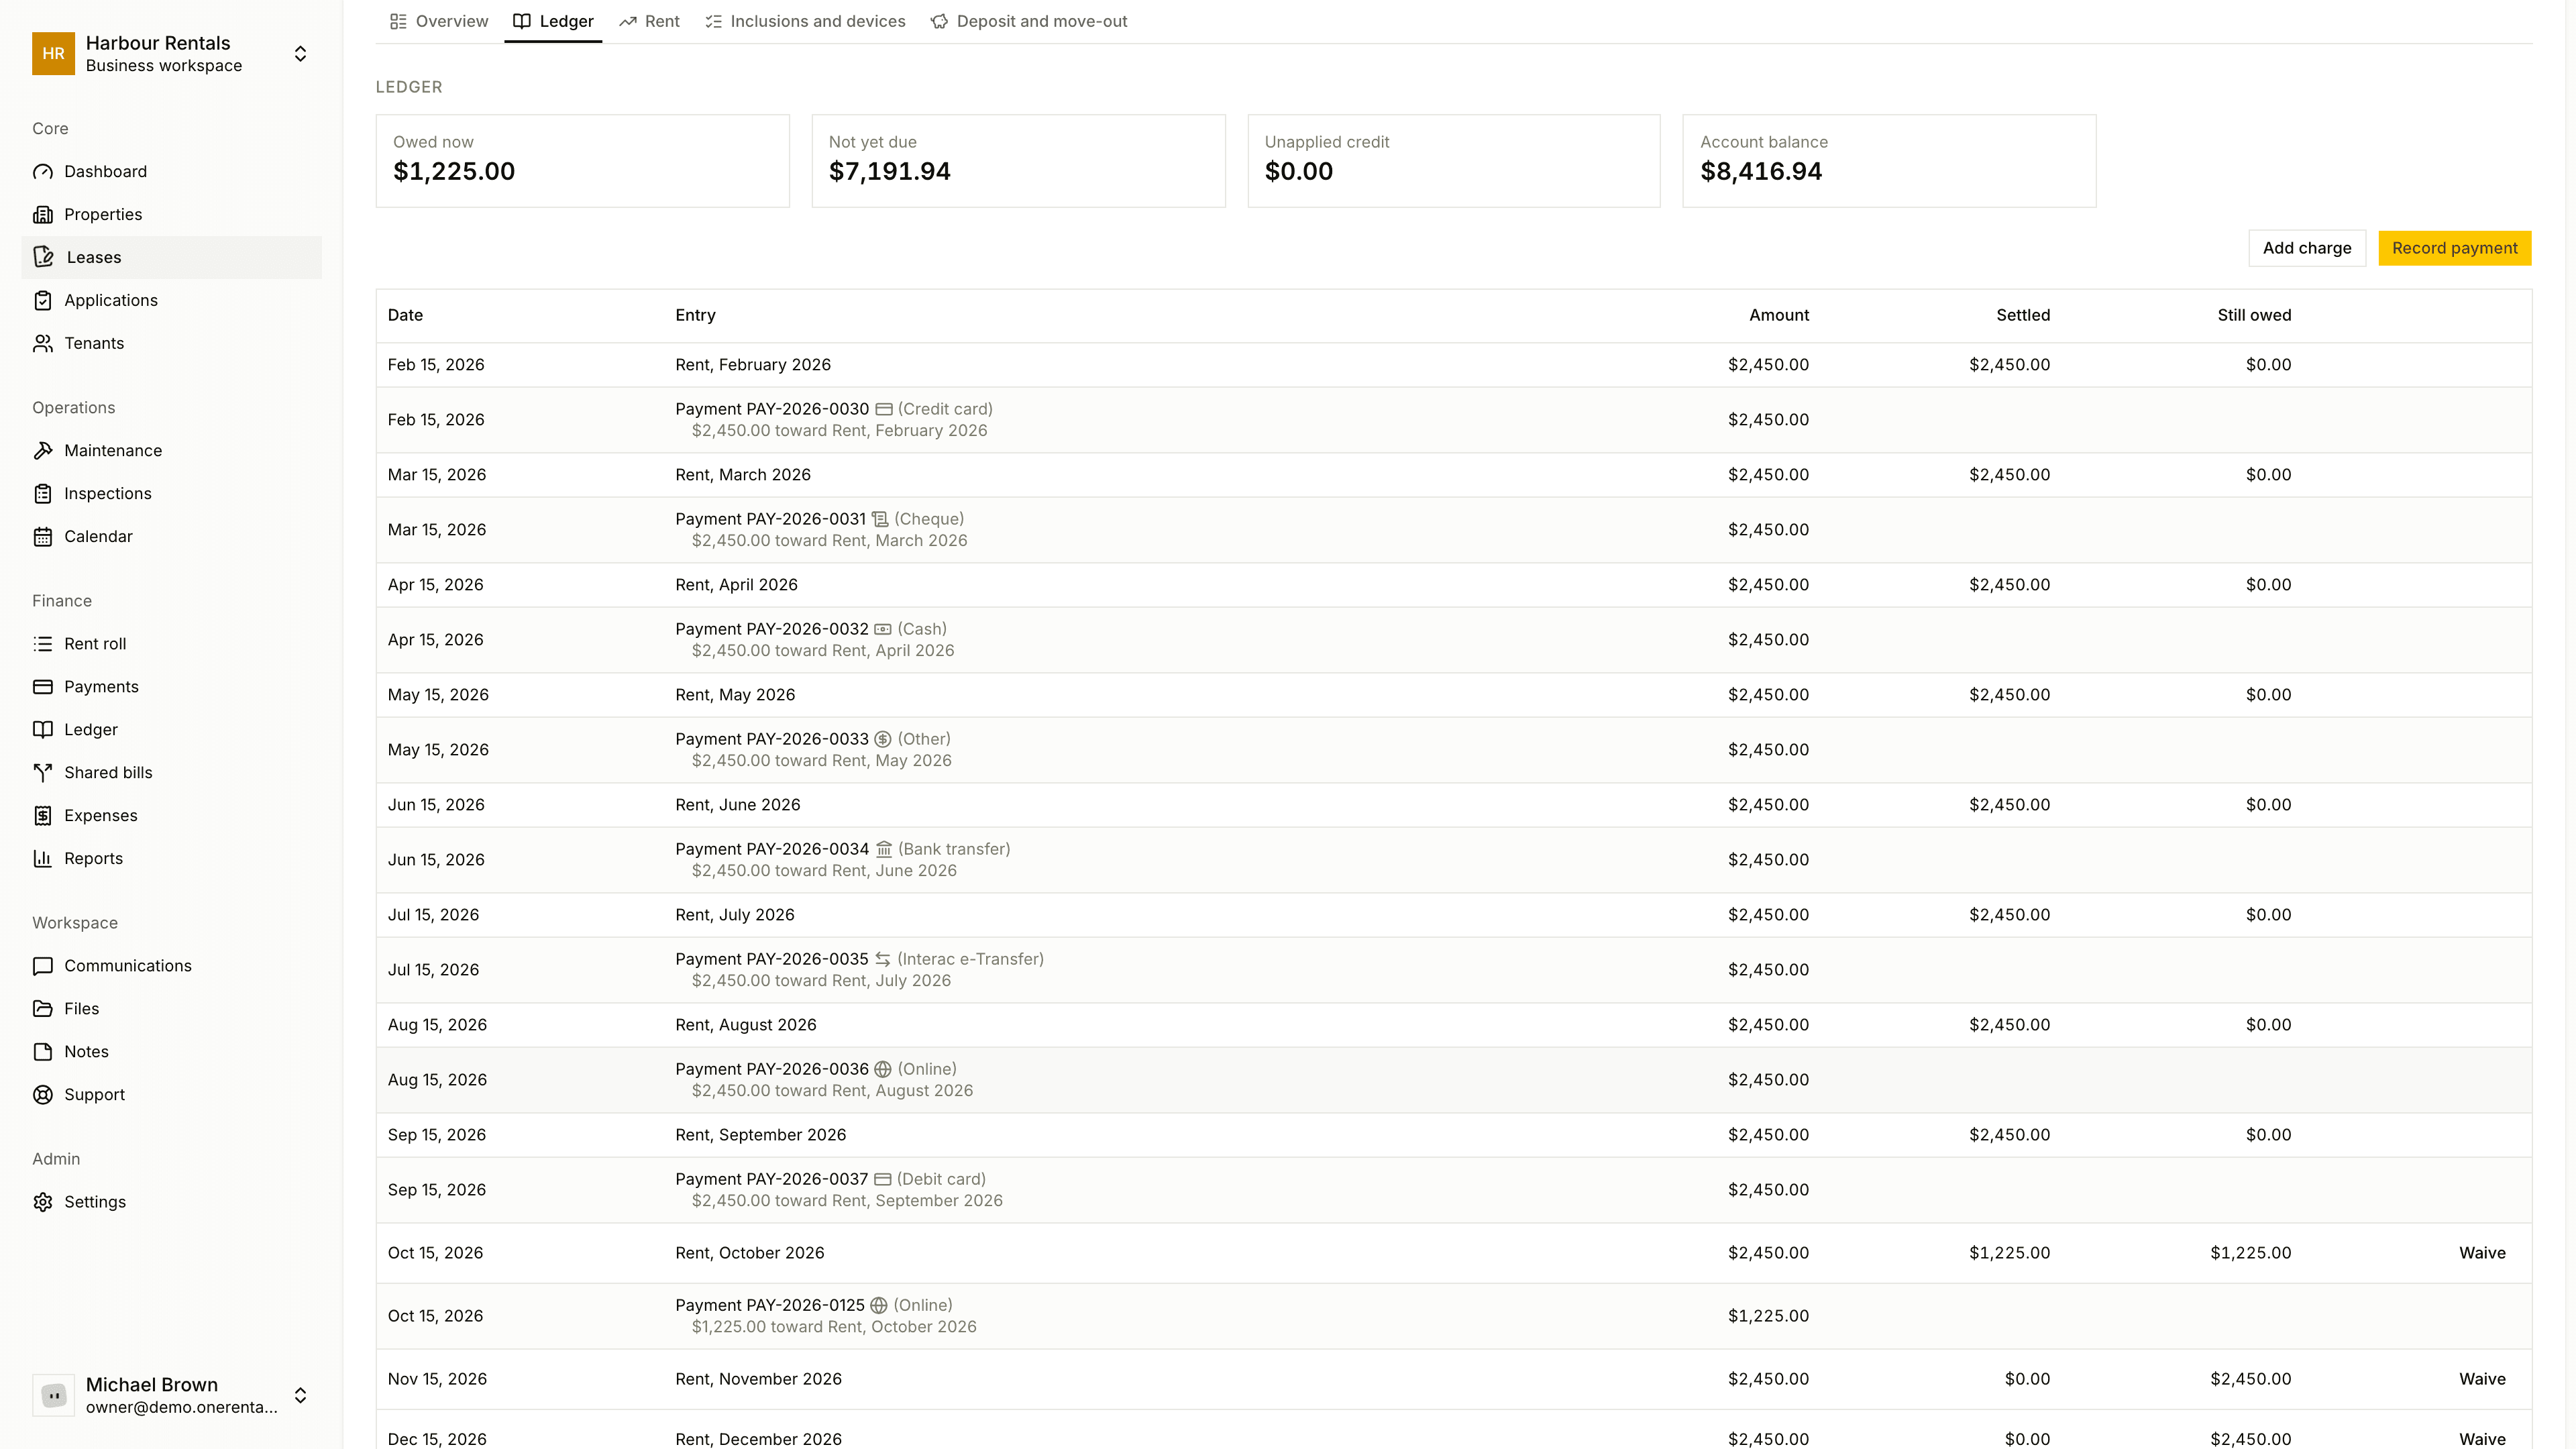Expand the Michael Brown account menu
The height and width of the screenshot is (1449, 2576).
pyautogui.click(x=300, y=1395)
